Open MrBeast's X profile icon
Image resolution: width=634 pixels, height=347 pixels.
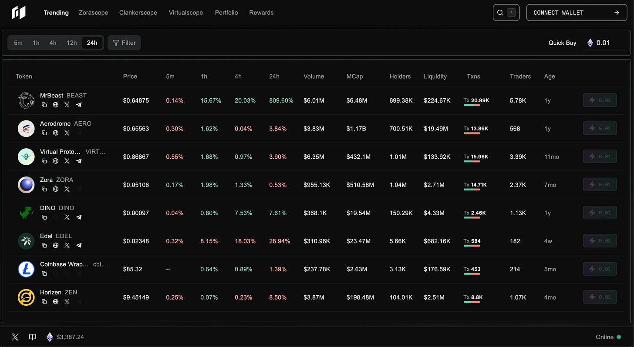coord(67,105)
